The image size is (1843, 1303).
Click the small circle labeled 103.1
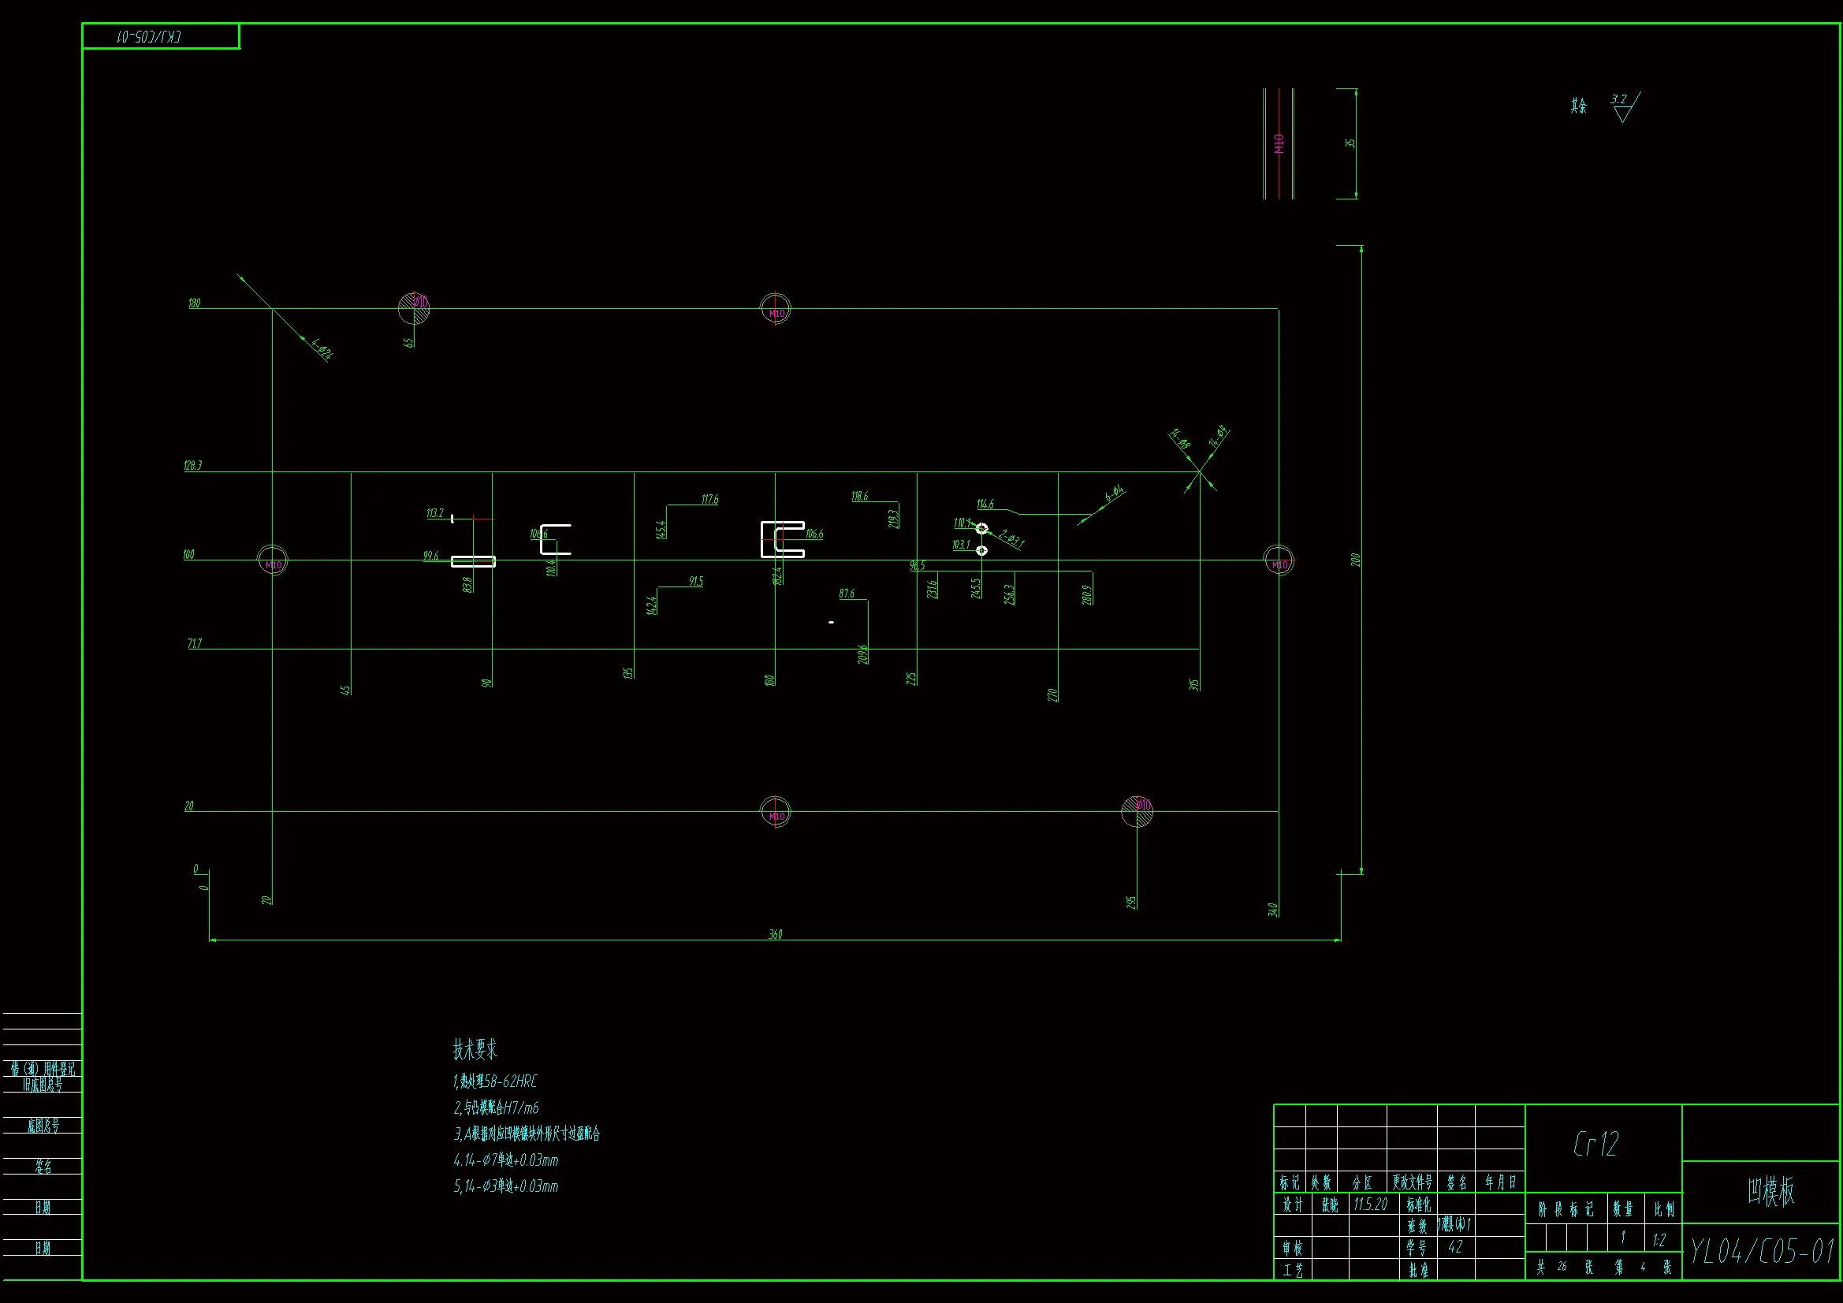[x=981, y=550]
